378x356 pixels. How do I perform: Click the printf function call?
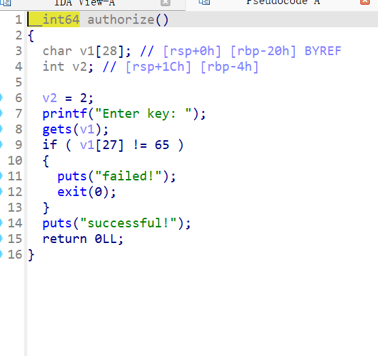[x=65, y=114]
